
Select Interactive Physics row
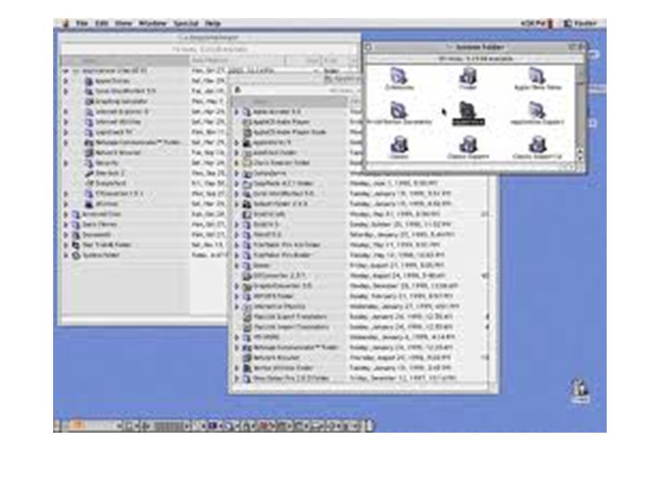(x=274, y=307)
